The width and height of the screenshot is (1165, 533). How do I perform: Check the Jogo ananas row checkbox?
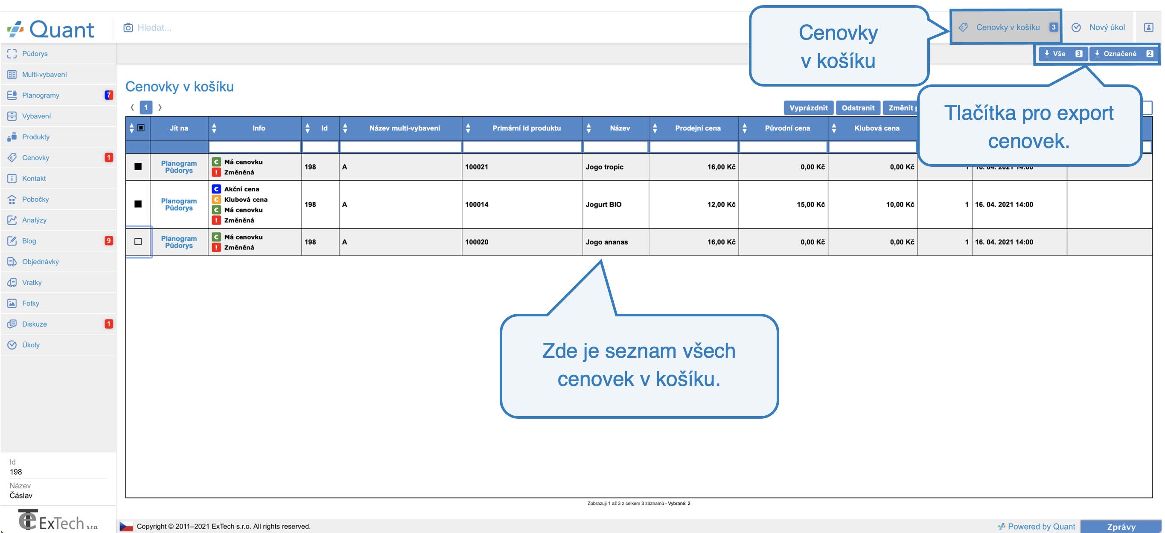pos(138,241)
